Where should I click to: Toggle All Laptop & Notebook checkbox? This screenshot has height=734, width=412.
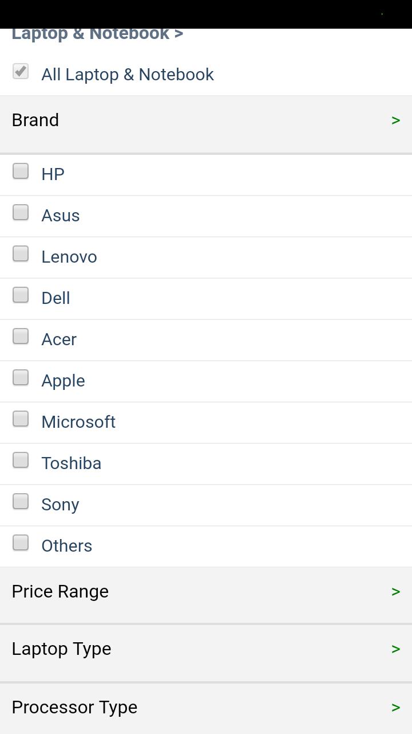pos(21,71)
